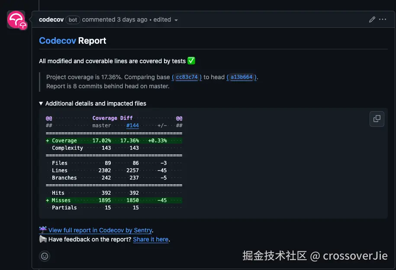Click the codecov avatar icon

17,20
